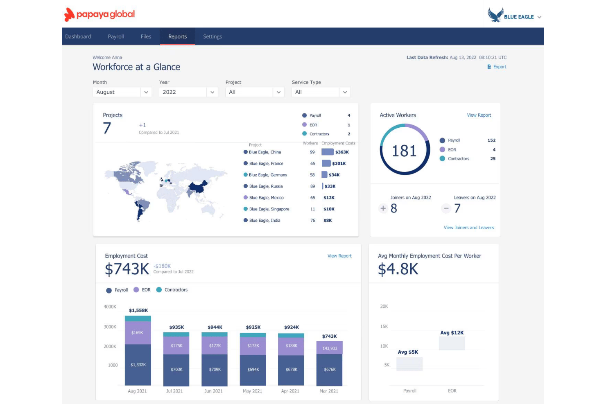Click Payroll legend dot in Projects card
Image resolution: width=606 pixels, height=404 pixels.
304,115
